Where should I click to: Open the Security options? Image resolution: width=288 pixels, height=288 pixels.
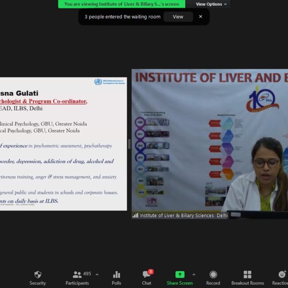click(38, 278)
